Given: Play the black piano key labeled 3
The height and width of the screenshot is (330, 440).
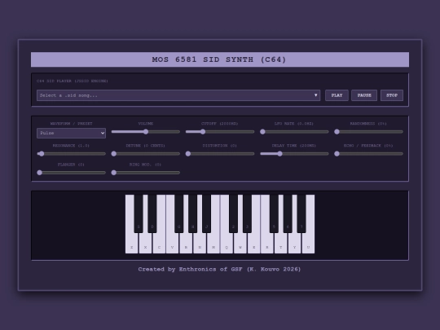Looking at the screenshot, I should [x=247, y=213].
